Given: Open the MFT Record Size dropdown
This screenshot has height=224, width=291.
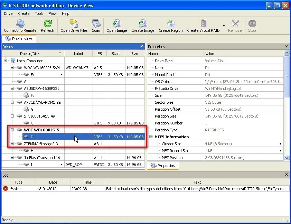Looking at the screenshot, I should [280, 151].
